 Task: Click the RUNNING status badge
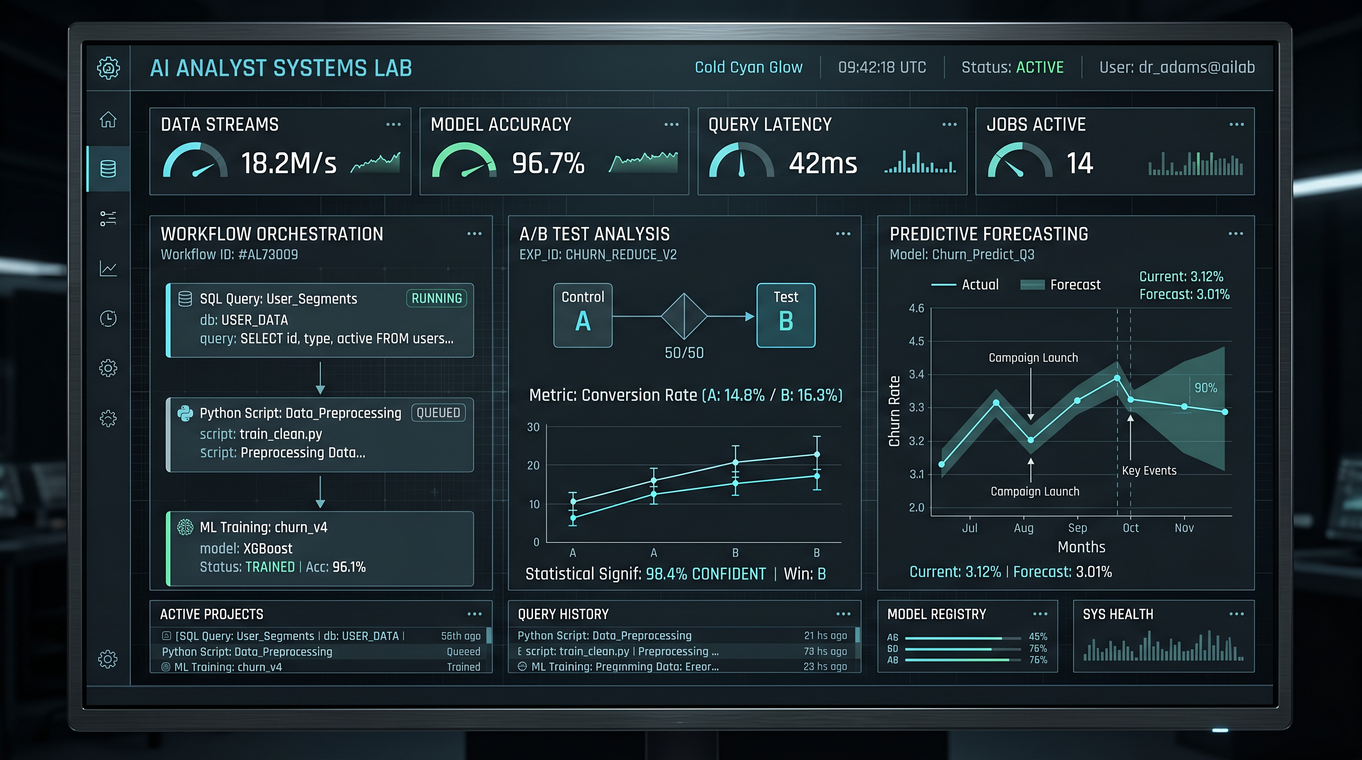tap(437, 299)
